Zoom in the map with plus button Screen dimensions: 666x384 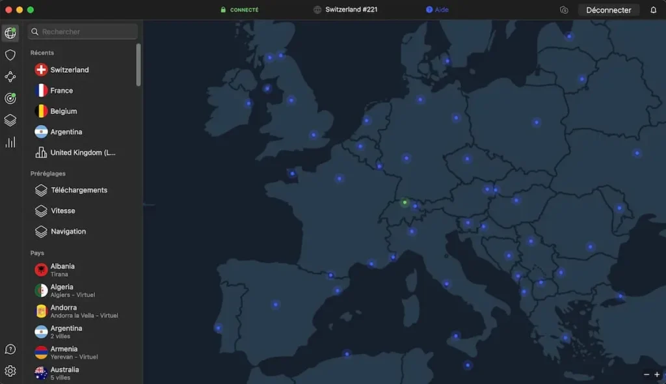tap(657, 375)
